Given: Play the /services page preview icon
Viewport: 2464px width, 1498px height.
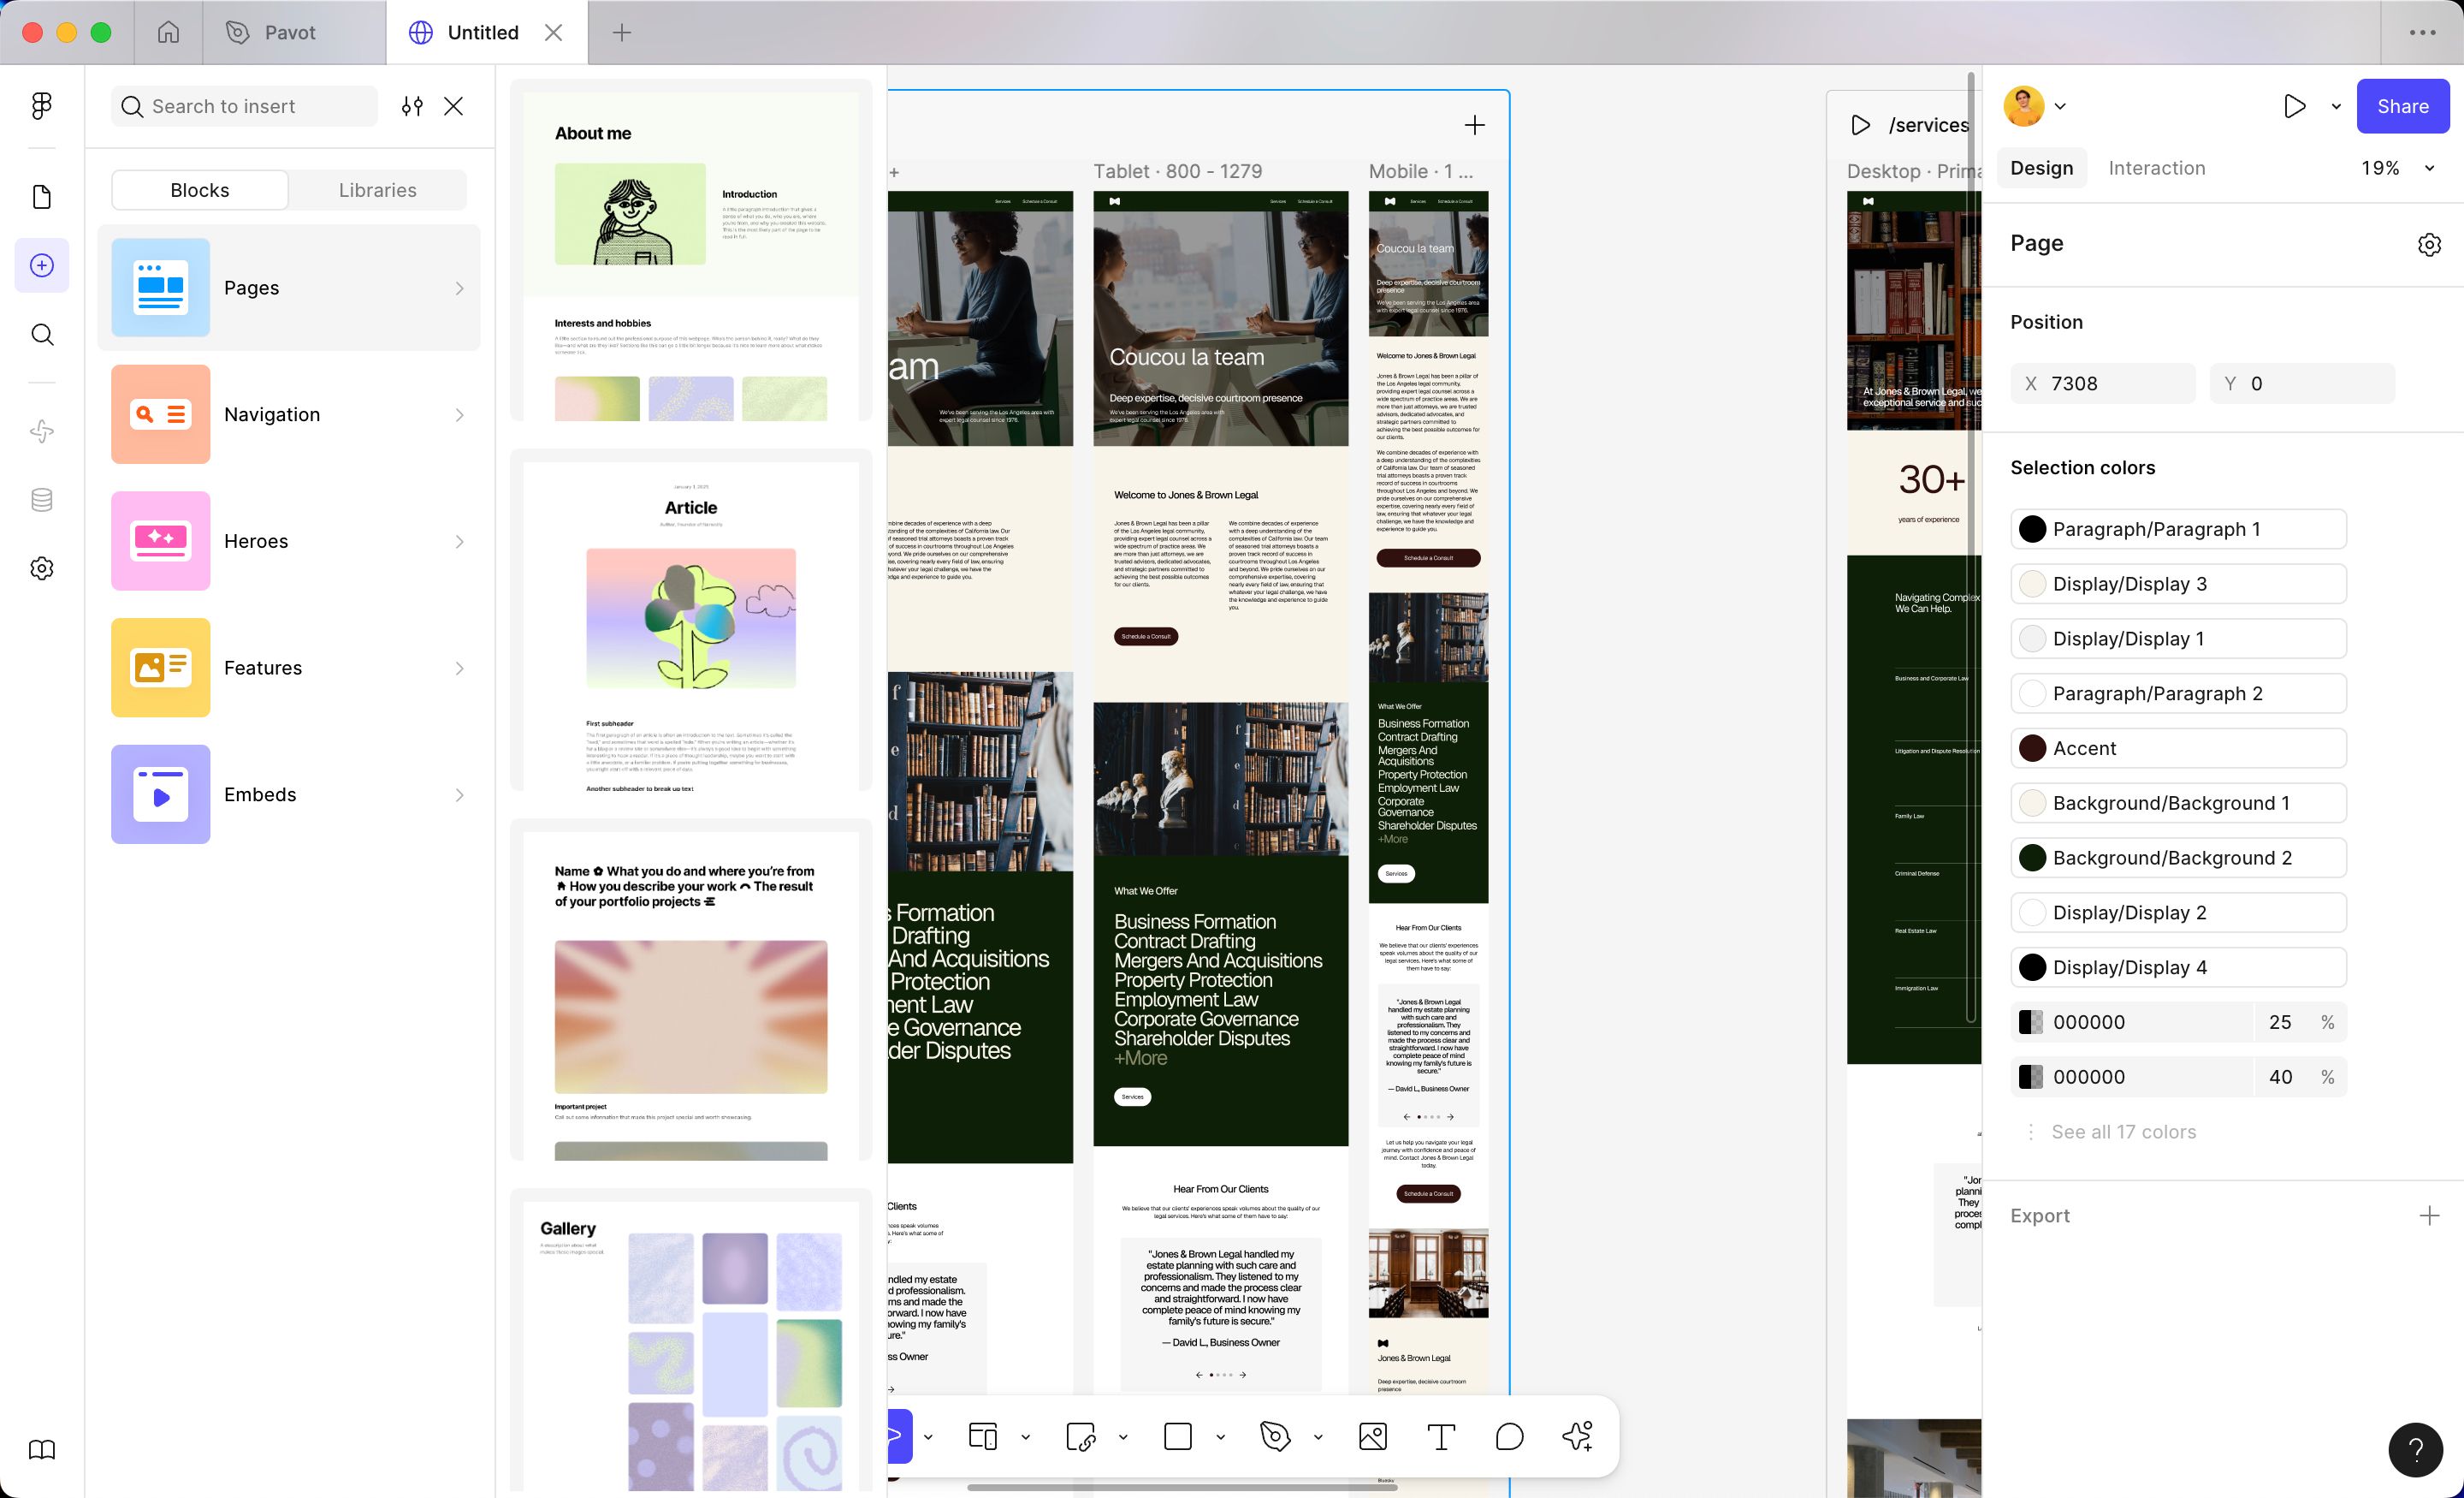Looking at the screenshot, I should pyautogui.click(x=1860, y=125).
